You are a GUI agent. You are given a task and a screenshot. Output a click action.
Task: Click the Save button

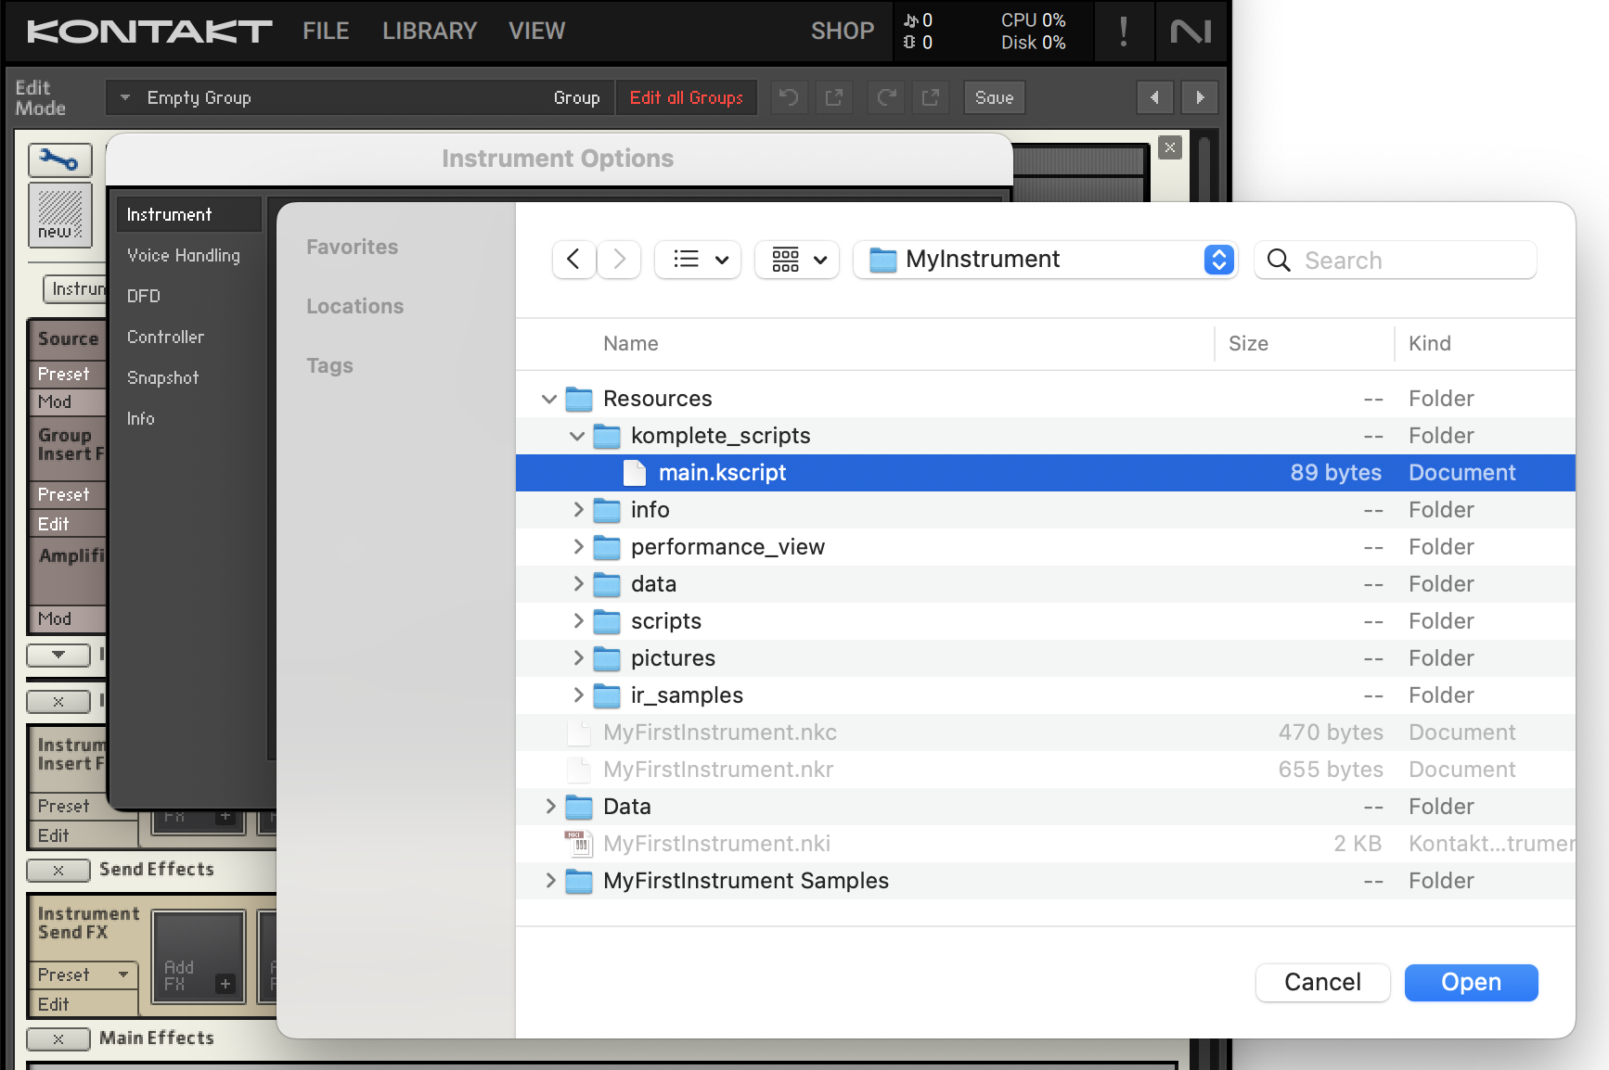point(994,97)
